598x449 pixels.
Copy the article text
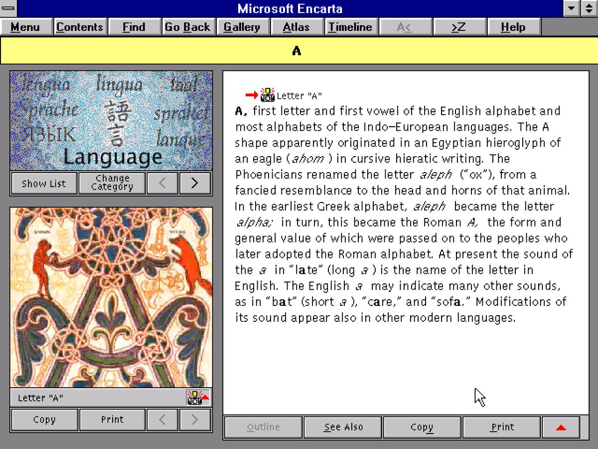pos(422,428)
